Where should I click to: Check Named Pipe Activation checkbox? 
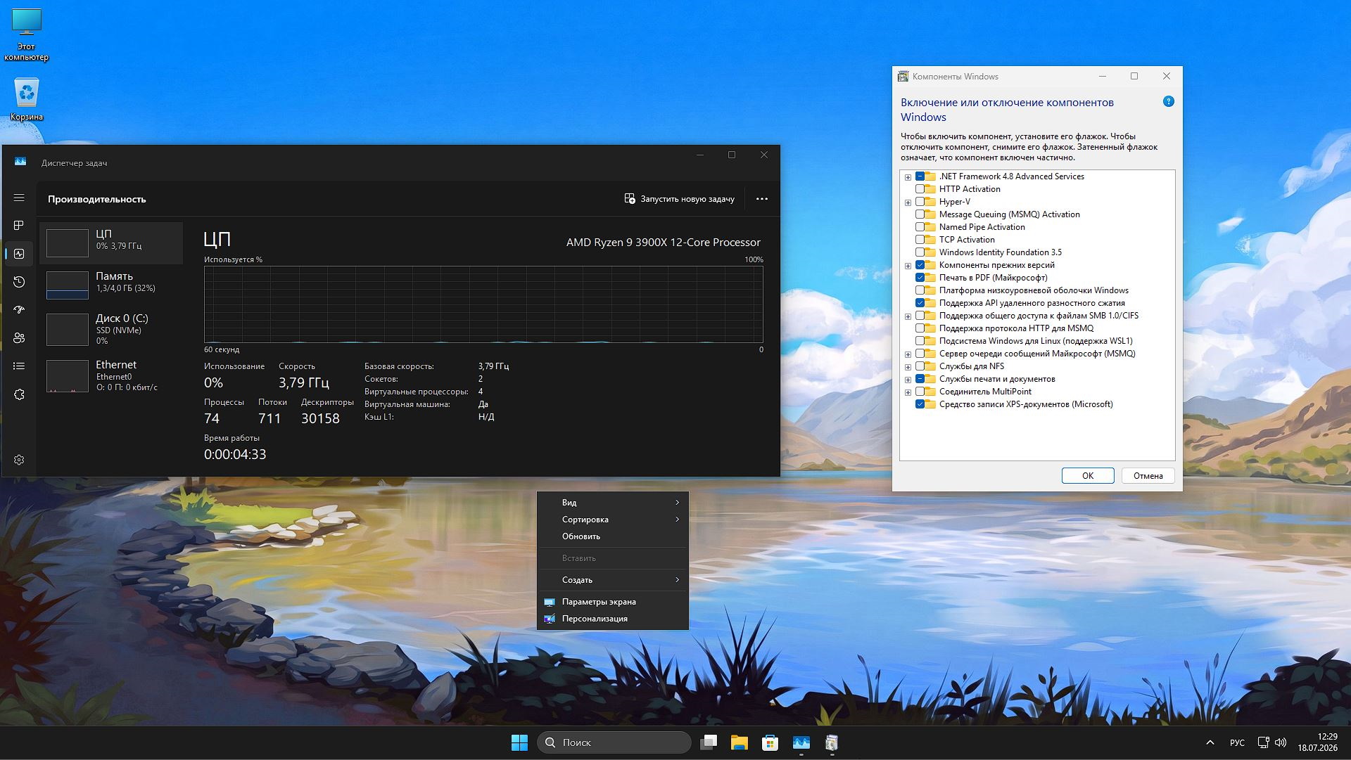[920, 227]
